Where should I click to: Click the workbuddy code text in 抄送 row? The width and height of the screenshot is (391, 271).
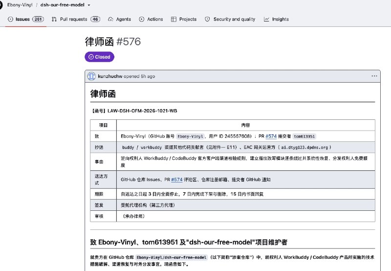coord(151,147)
